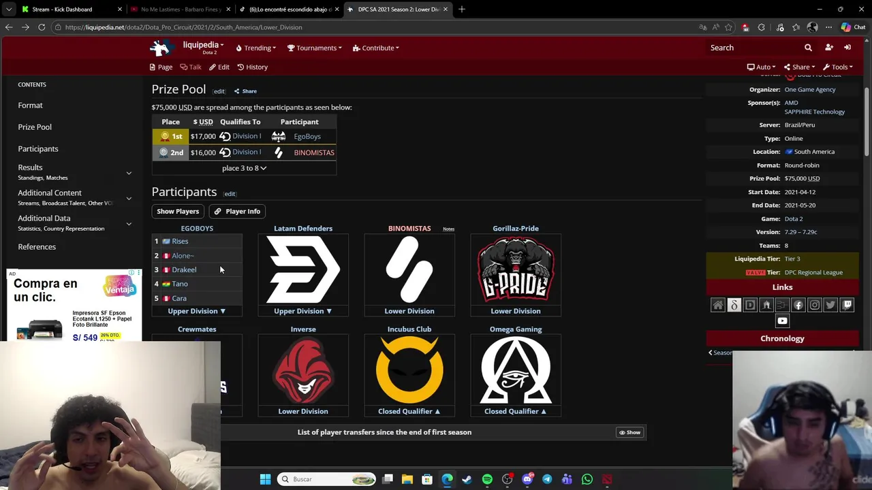Open browser settings and more menu
This screenshot has width=872, height=490.
[828, 27]
